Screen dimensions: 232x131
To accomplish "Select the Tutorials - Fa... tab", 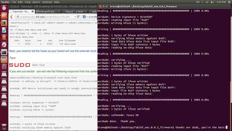I will tap(21, 11).
